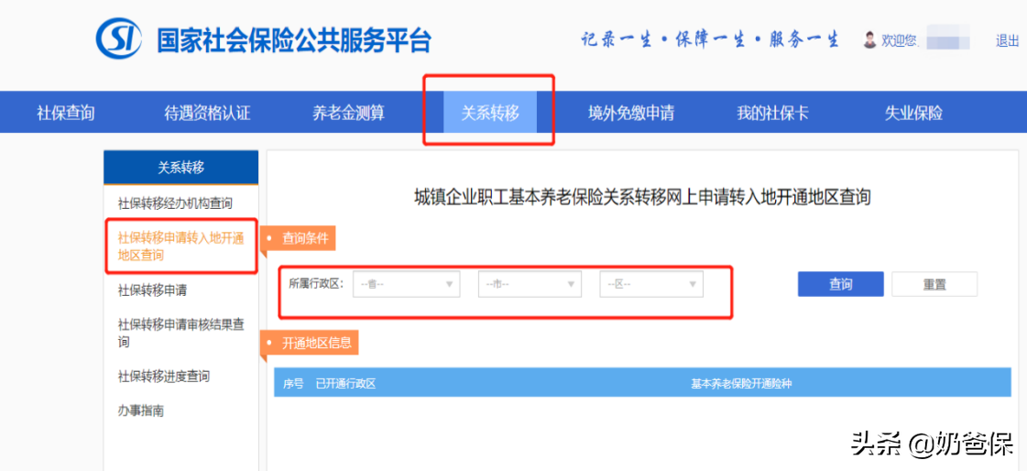Select the 关系转移 navigation tab
1027x471 pixels.
(490, 112)
